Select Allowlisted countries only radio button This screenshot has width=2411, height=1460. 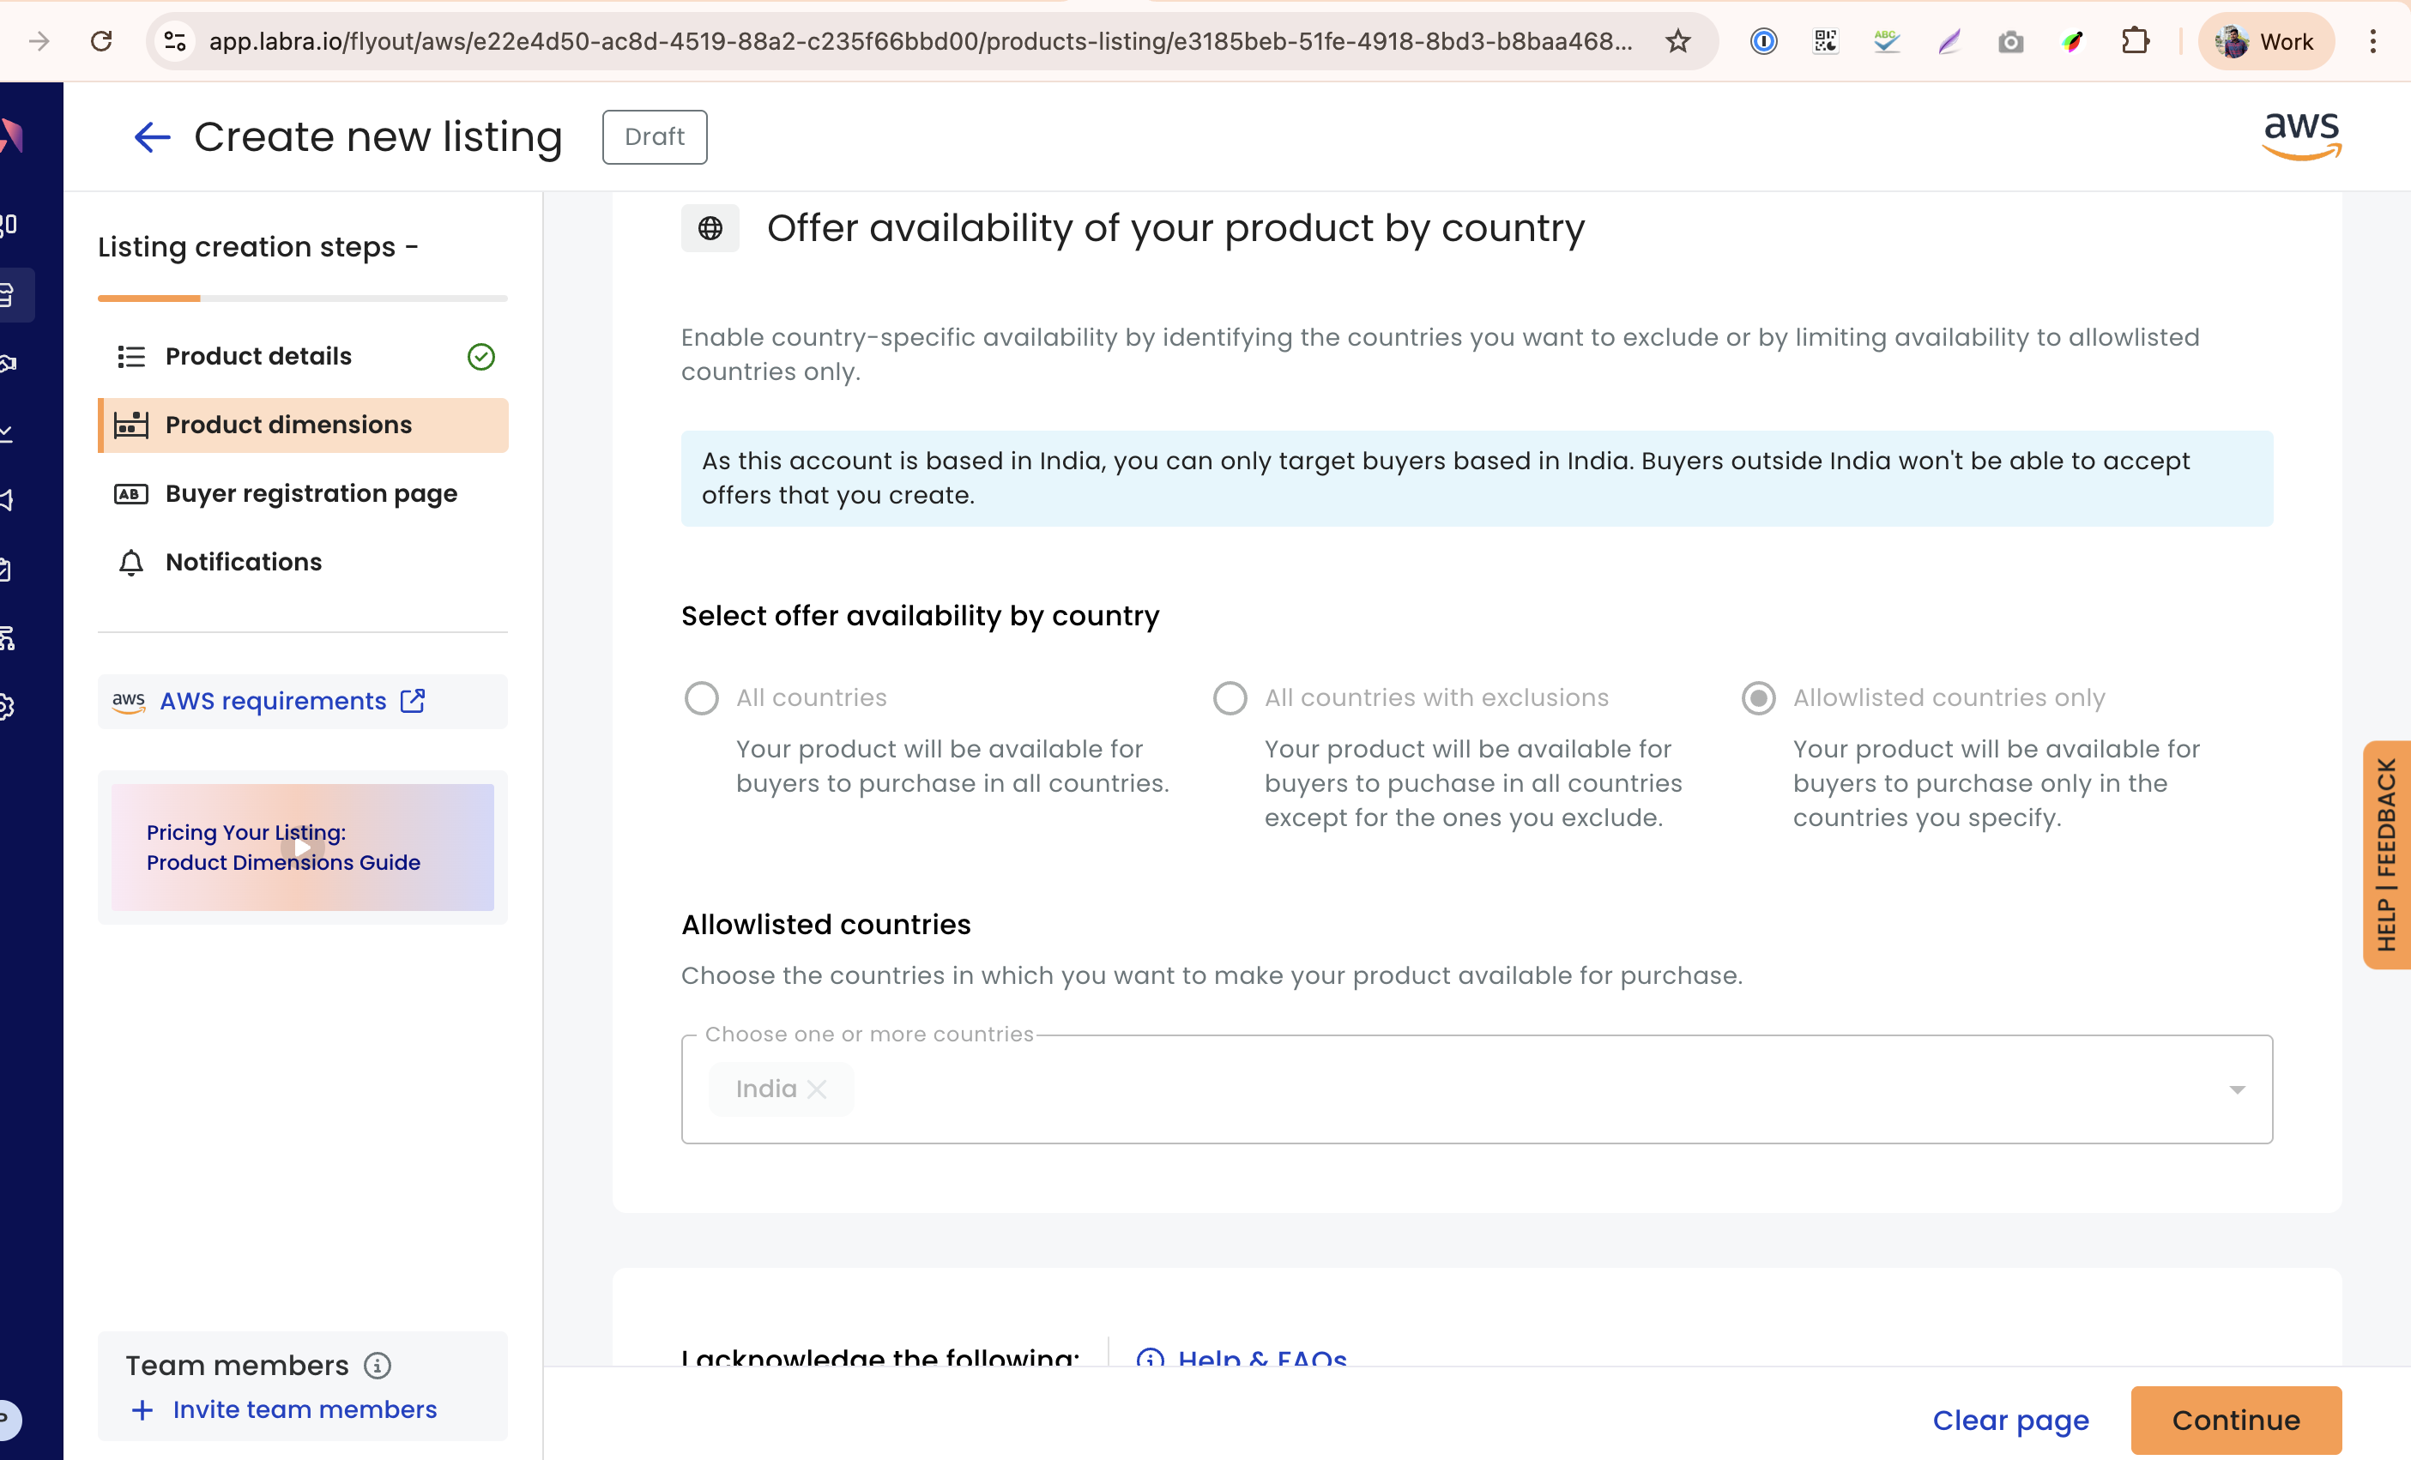pyautogui.click(x=1757, y=697)
